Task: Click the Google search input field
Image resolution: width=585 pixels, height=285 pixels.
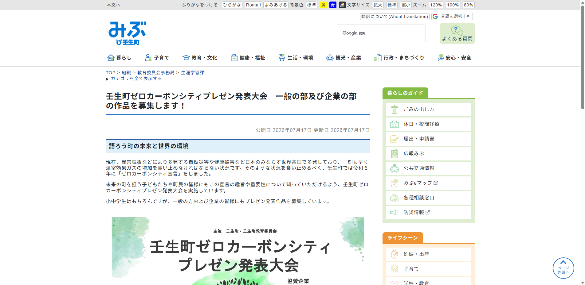Action: 381,33
